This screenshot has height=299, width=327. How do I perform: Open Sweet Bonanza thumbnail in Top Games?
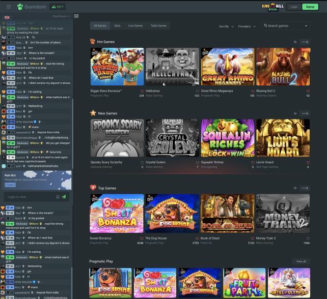click(x=117, y=214)
